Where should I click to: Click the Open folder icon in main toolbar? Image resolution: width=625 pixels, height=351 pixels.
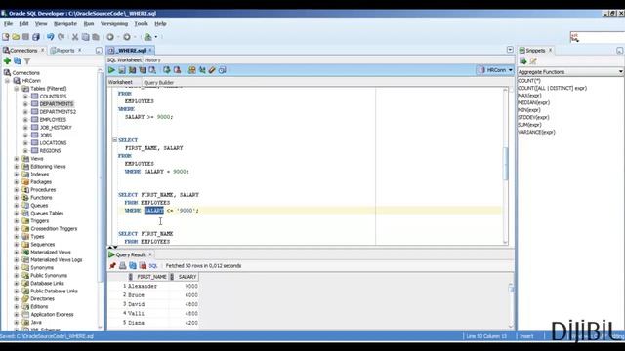tap(16, 37)
